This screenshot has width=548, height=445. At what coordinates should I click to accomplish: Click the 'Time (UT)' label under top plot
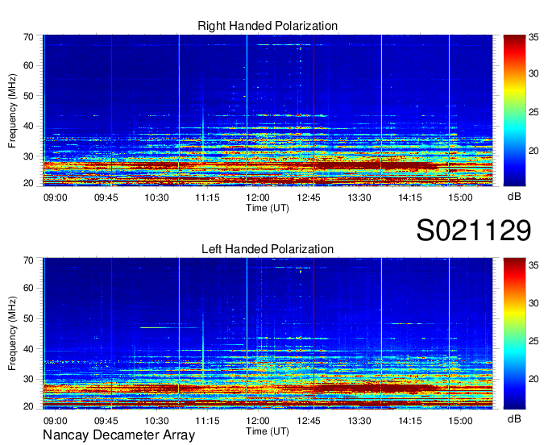pos(268,208)
